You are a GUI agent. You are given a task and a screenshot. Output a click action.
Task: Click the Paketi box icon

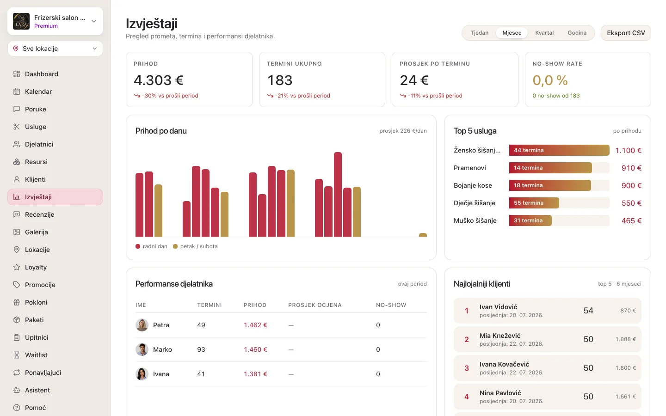point(17,320)
